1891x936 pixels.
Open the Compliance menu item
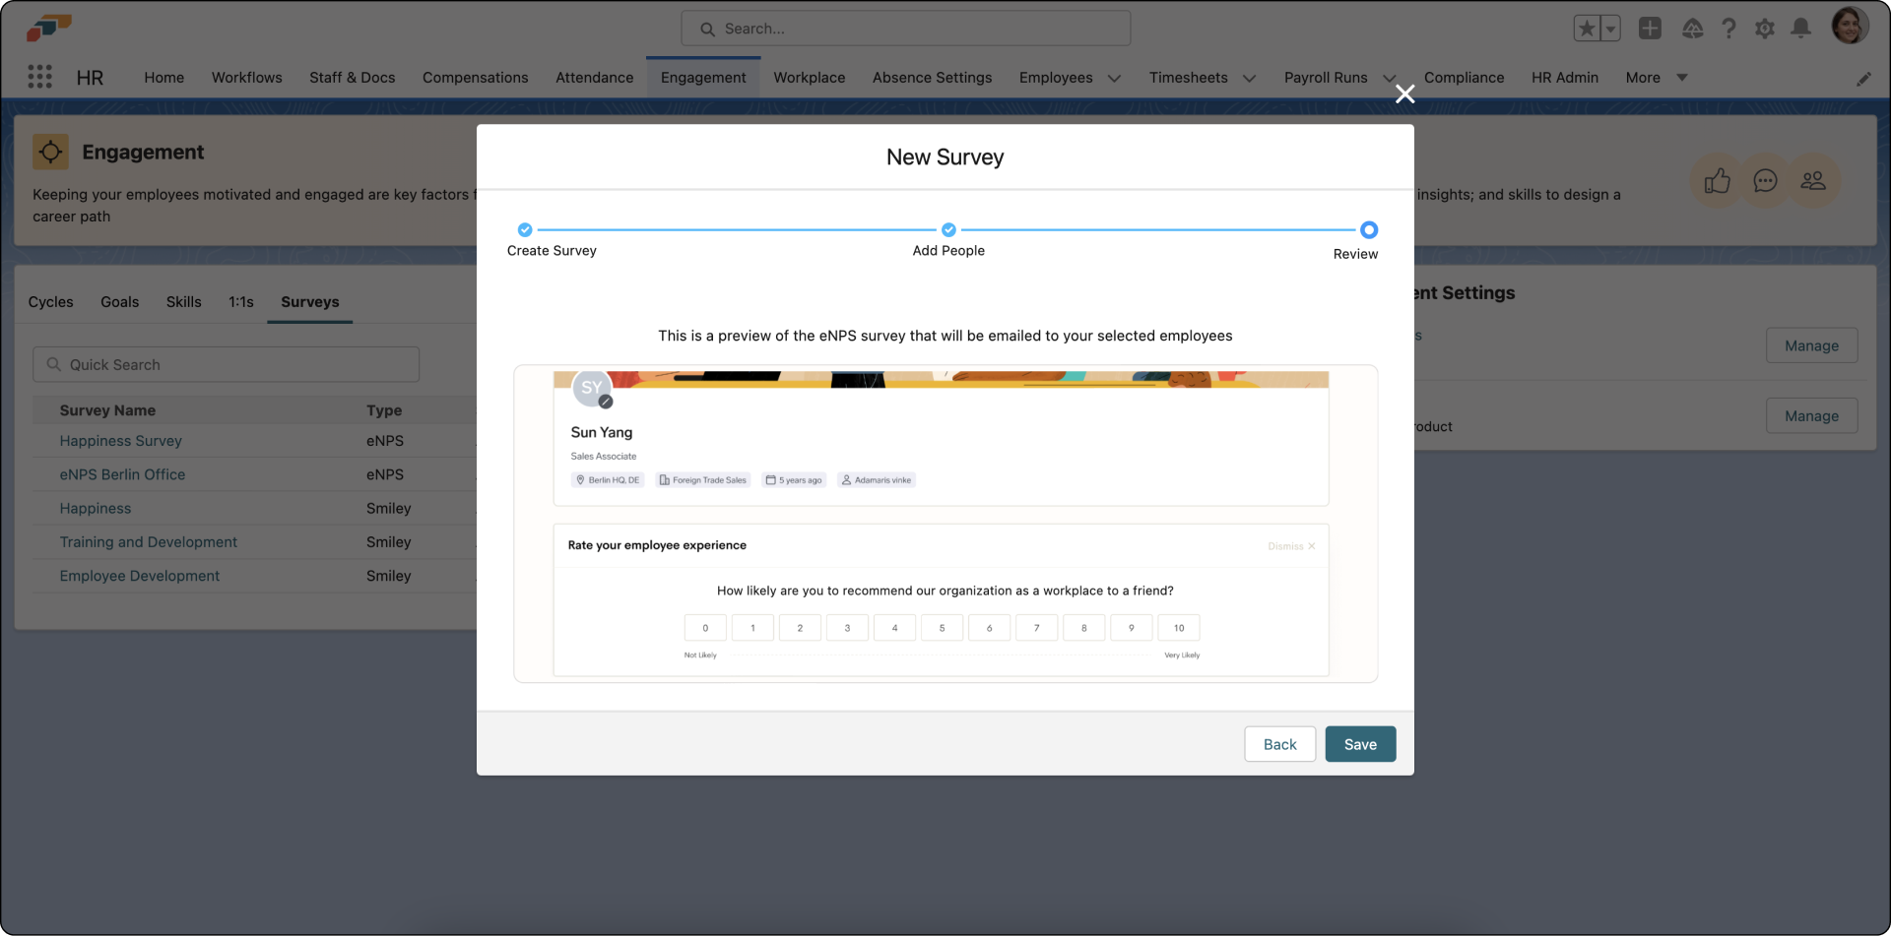[1465, 77]
